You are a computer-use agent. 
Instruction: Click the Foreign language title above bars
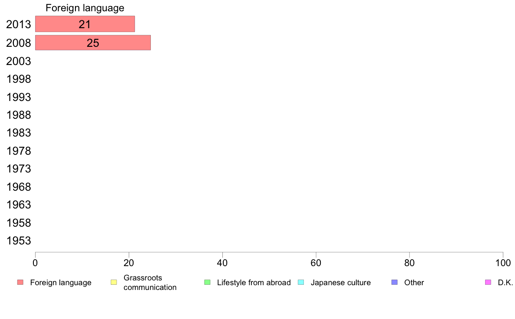coord(85,8)
